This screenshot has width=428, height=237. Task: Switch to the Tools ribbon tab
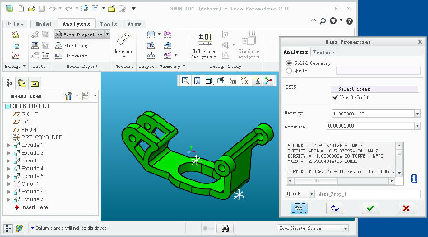(108, 24)
